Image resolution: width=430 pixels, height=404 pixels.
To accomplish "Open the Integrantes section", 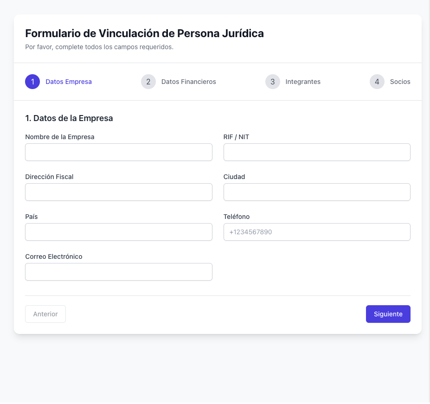I will pos(303,82).
